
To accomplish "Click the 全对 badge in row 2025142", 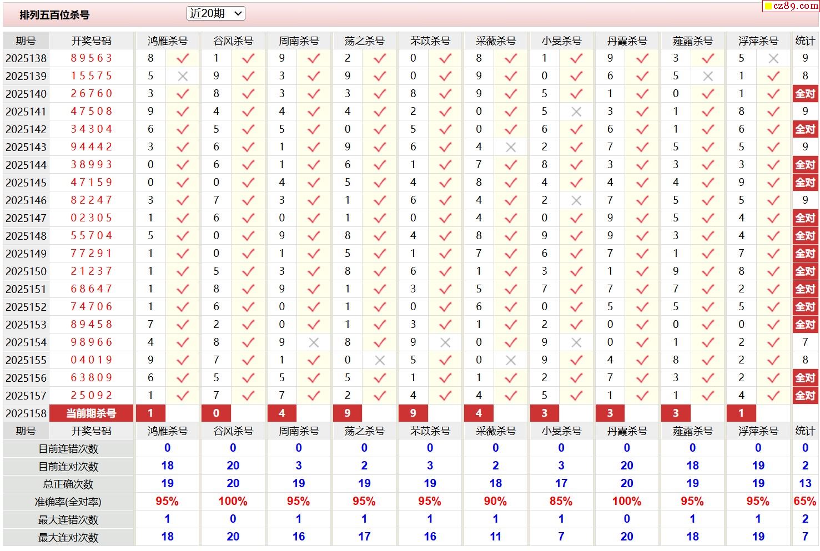I will pyautogui.click(x=805, y=129).
